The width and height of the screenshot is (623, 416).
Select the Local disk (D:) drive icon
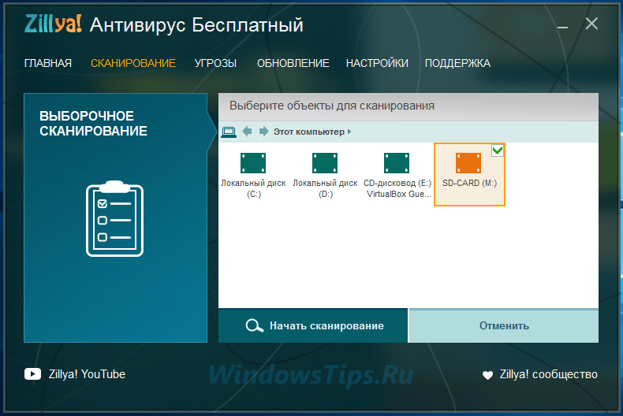[325, 163]
